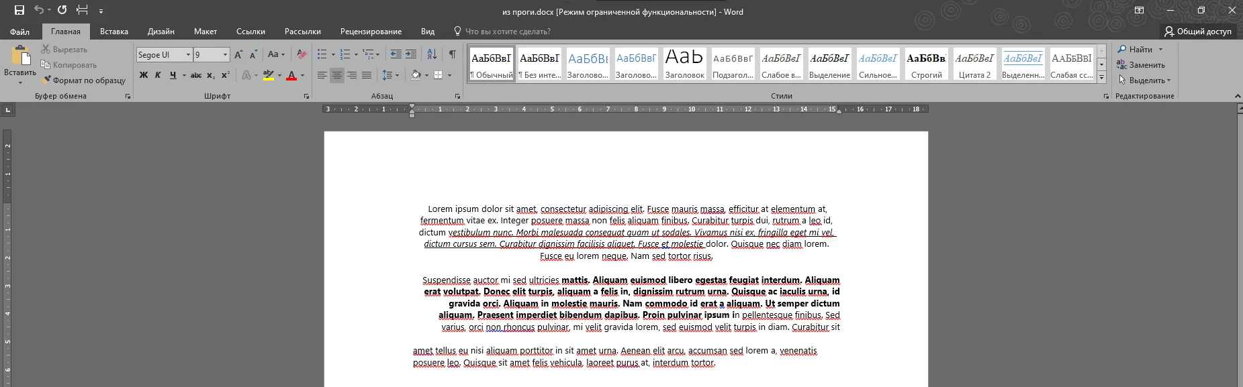Increase font size with the grow font icon
The height and width of the screenshot is (387, 1243).
click(x=238, y=55)
